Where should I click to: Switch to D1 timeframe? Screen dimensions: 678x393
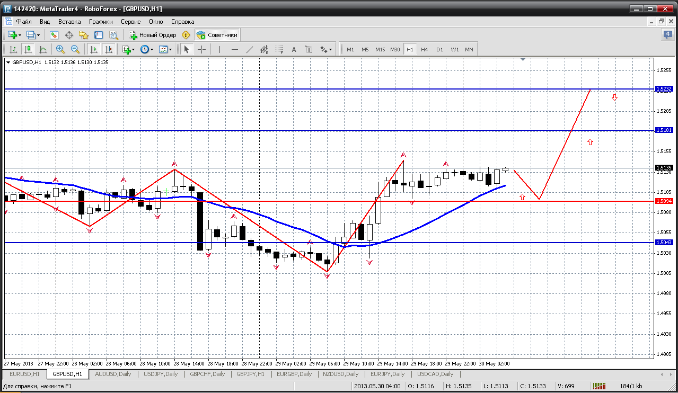[439, 49]
